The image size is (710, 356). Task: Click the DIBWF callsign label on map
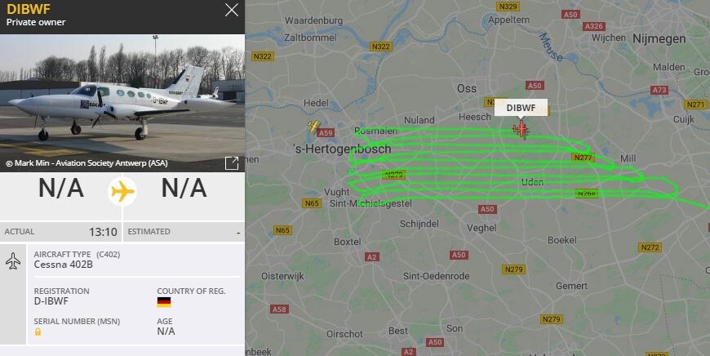(521, 108)
